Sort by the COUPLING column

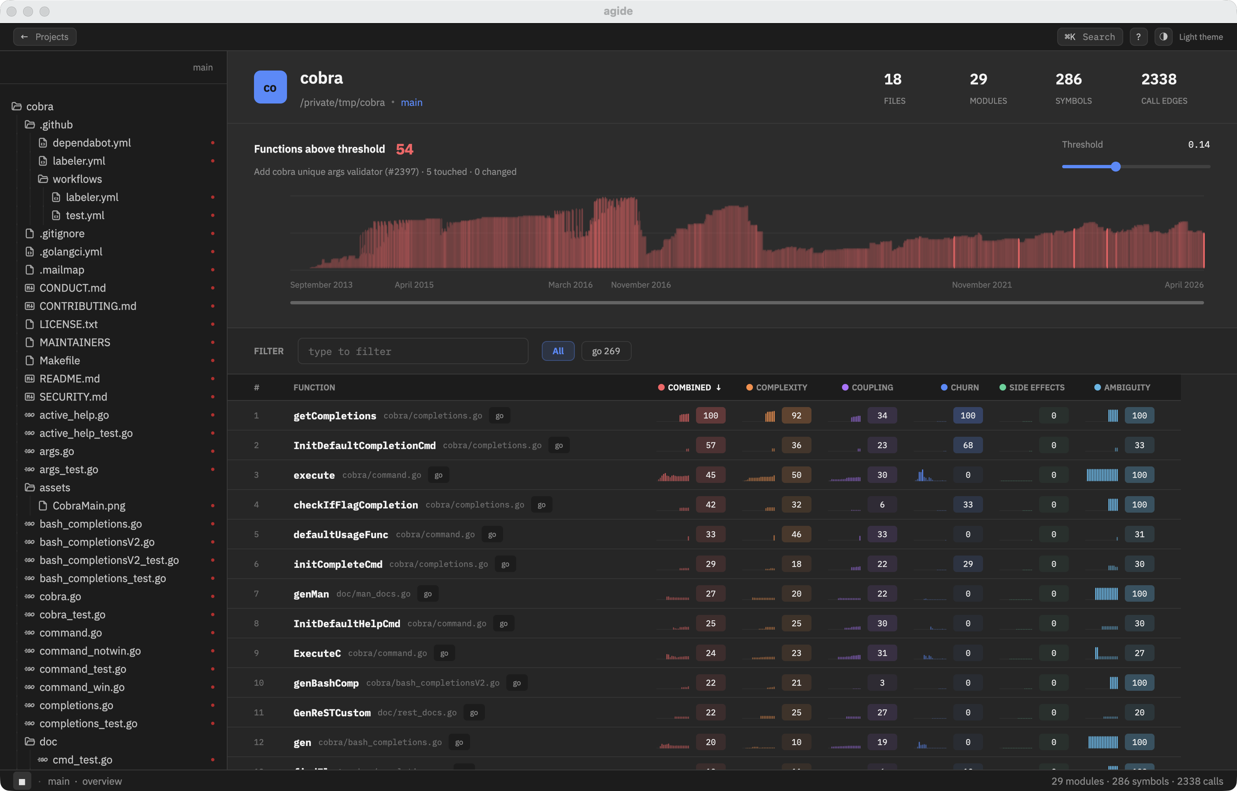[868, 387]
